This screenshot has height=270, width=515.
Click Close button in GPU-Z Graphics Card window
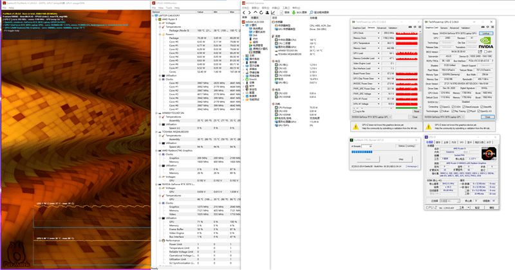487,117
